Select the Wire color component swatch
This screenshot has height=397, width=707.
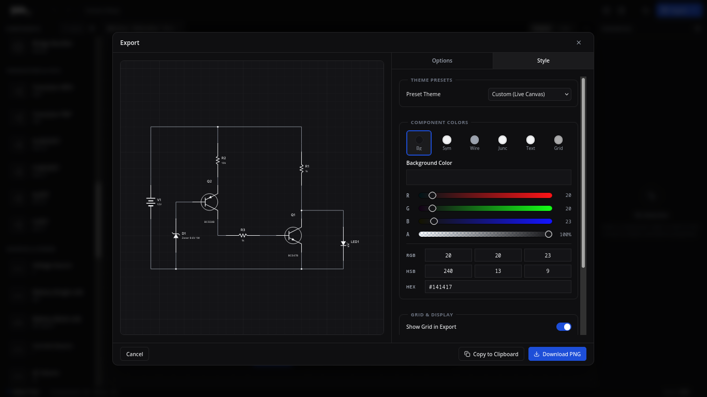475,143
